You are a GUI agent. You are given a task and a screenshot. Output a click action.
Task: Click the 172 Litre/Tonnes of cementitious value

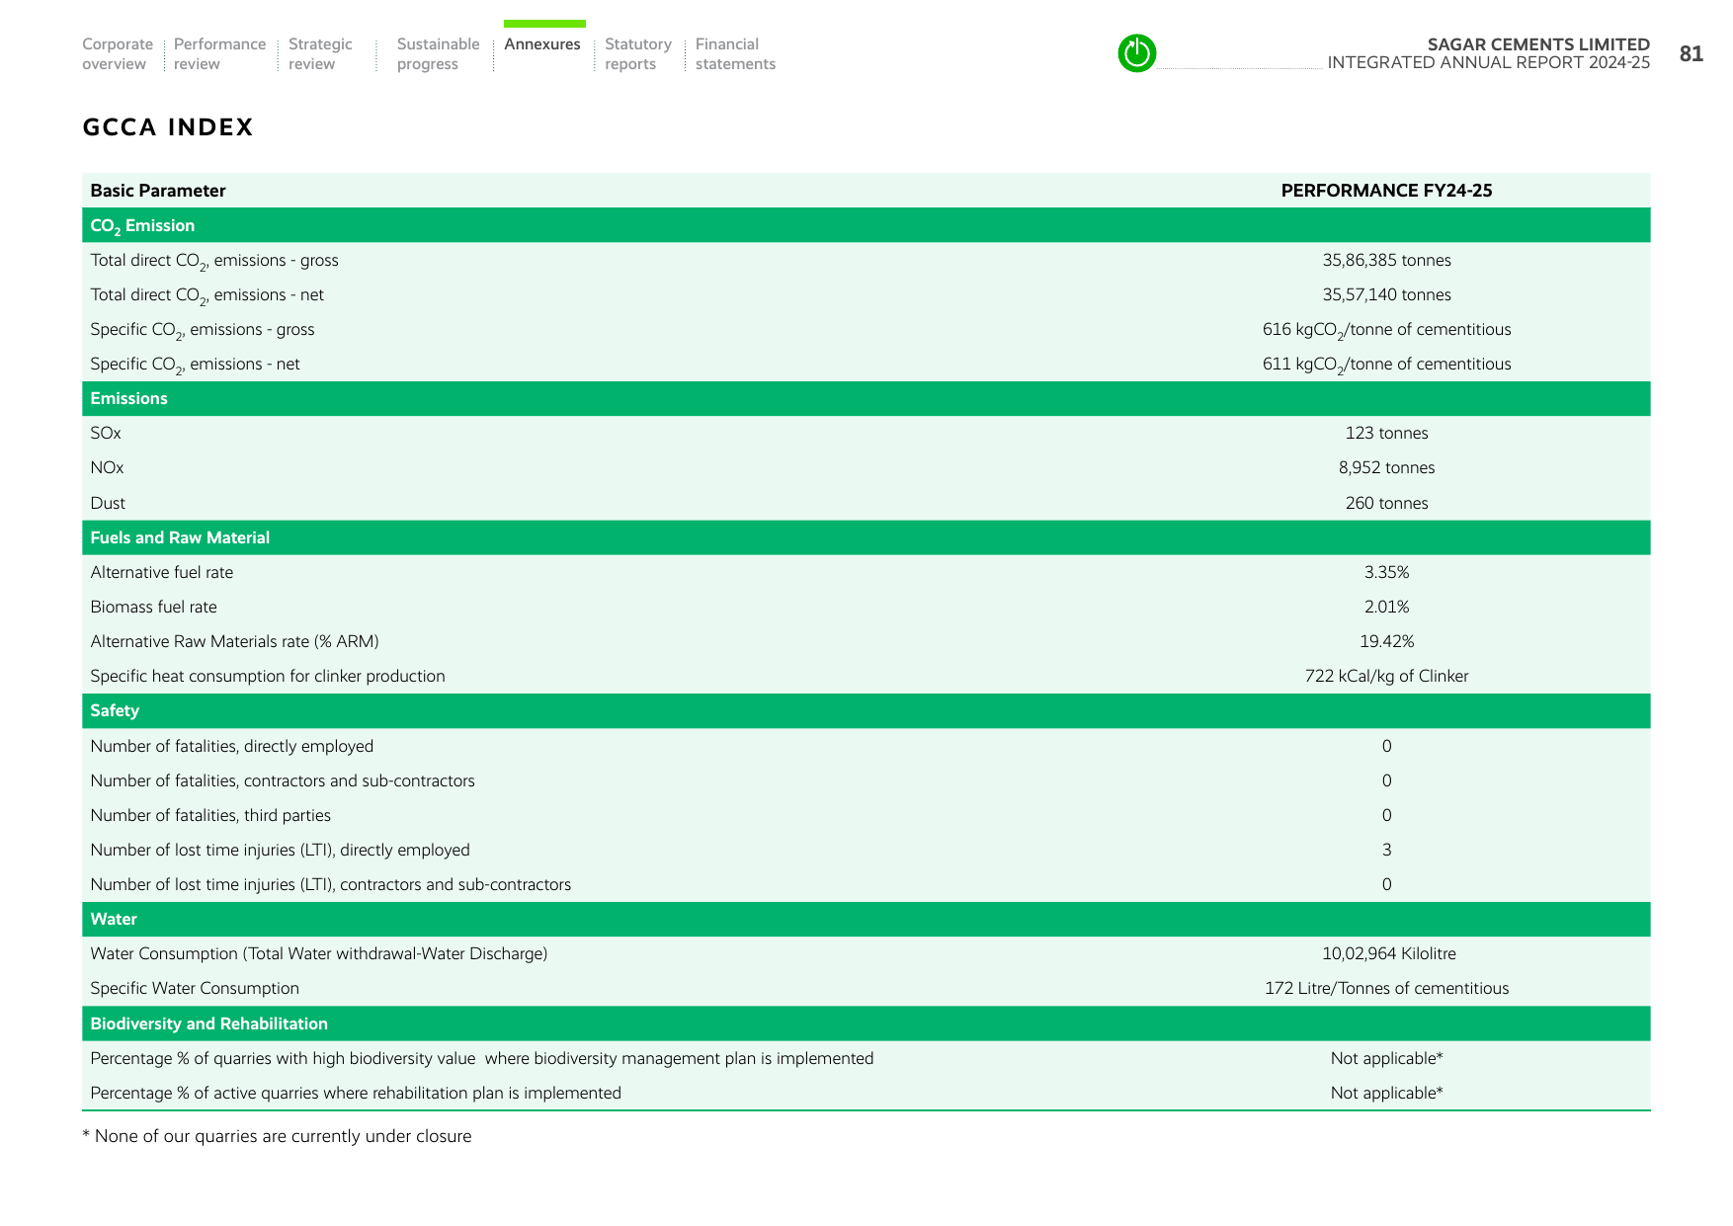[1386, 988]
